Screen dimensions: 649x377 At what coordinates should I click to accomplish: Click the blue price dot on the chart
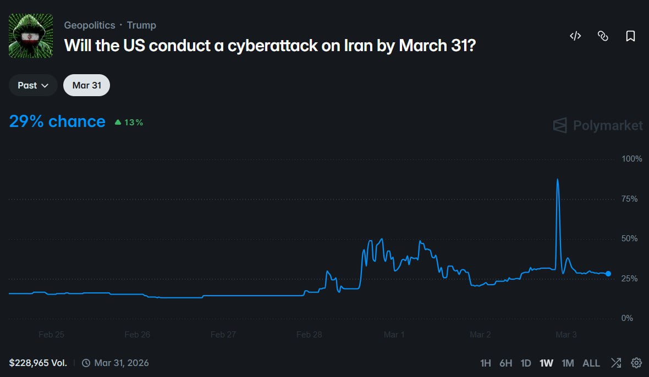[608, 273]
